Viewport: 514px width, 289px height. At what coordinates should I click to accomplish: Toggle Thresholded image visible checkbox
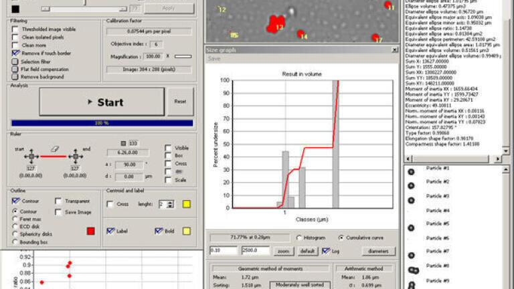[15, 29]
